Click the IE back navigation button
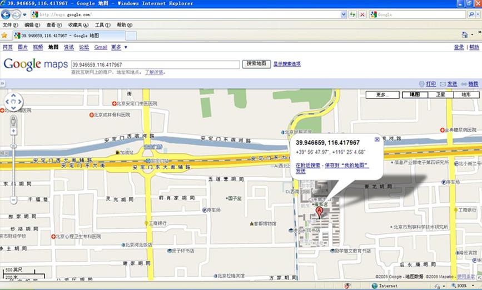 click(6, 14)
